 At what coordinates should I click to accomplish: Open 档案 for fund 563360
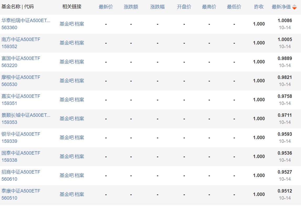pos(80,24)
